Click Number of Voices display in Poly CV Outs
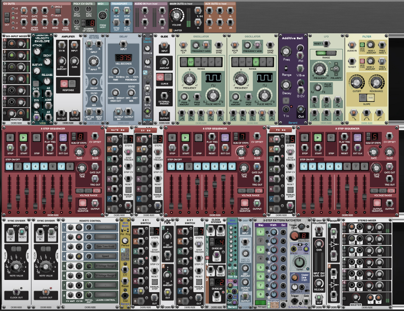404x311 pixels. point(90,23)
